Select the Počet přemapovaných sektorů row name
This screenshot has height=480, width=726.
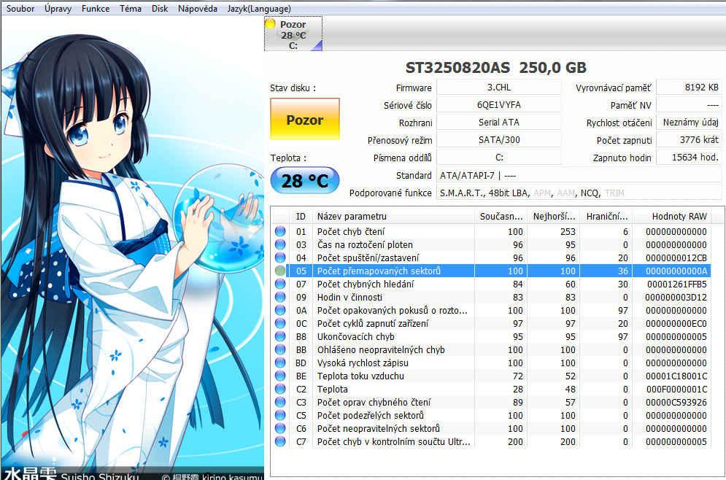tap(379, 271)
